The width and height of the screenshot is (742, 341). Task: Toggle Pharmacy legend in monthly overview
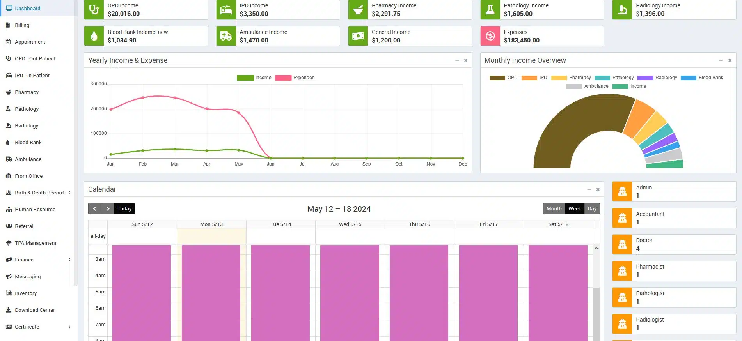pyautogui.click(x=571, y=78)
